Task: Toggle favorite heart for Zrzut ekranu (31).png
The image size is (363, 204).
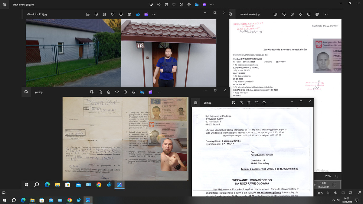Action: 174,5
